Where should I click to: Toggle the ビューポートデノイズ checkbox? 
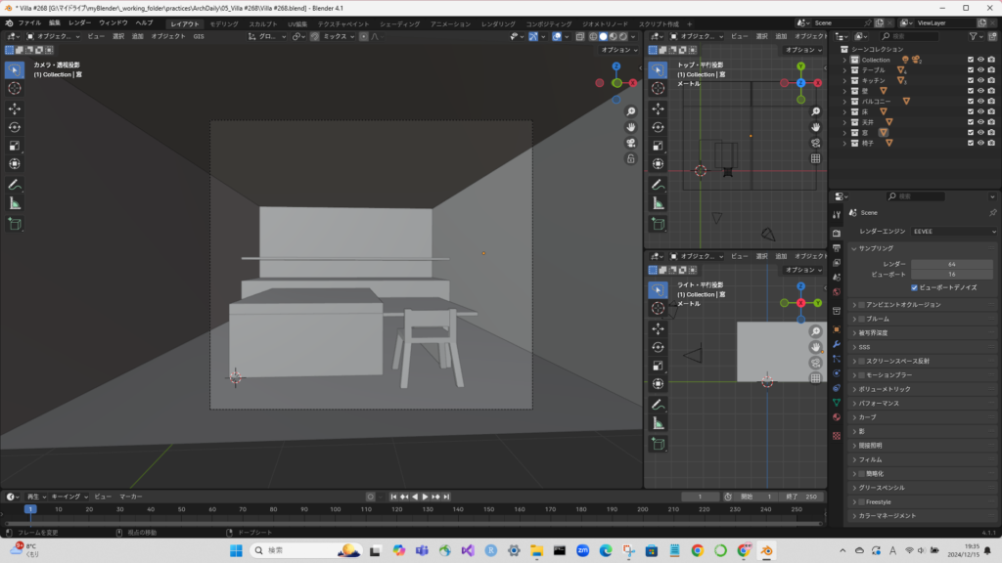point(914,288)
